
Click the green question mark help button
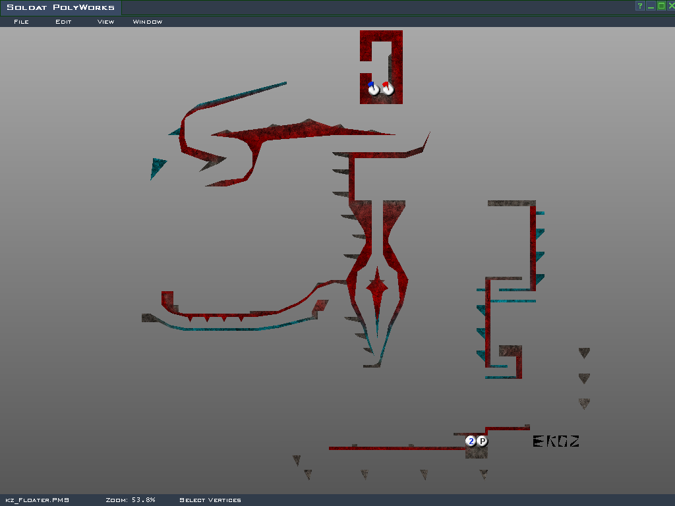pos(639,6)
